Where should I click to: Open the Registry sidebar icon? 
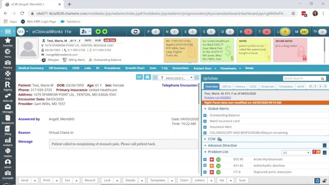[8, 86]
